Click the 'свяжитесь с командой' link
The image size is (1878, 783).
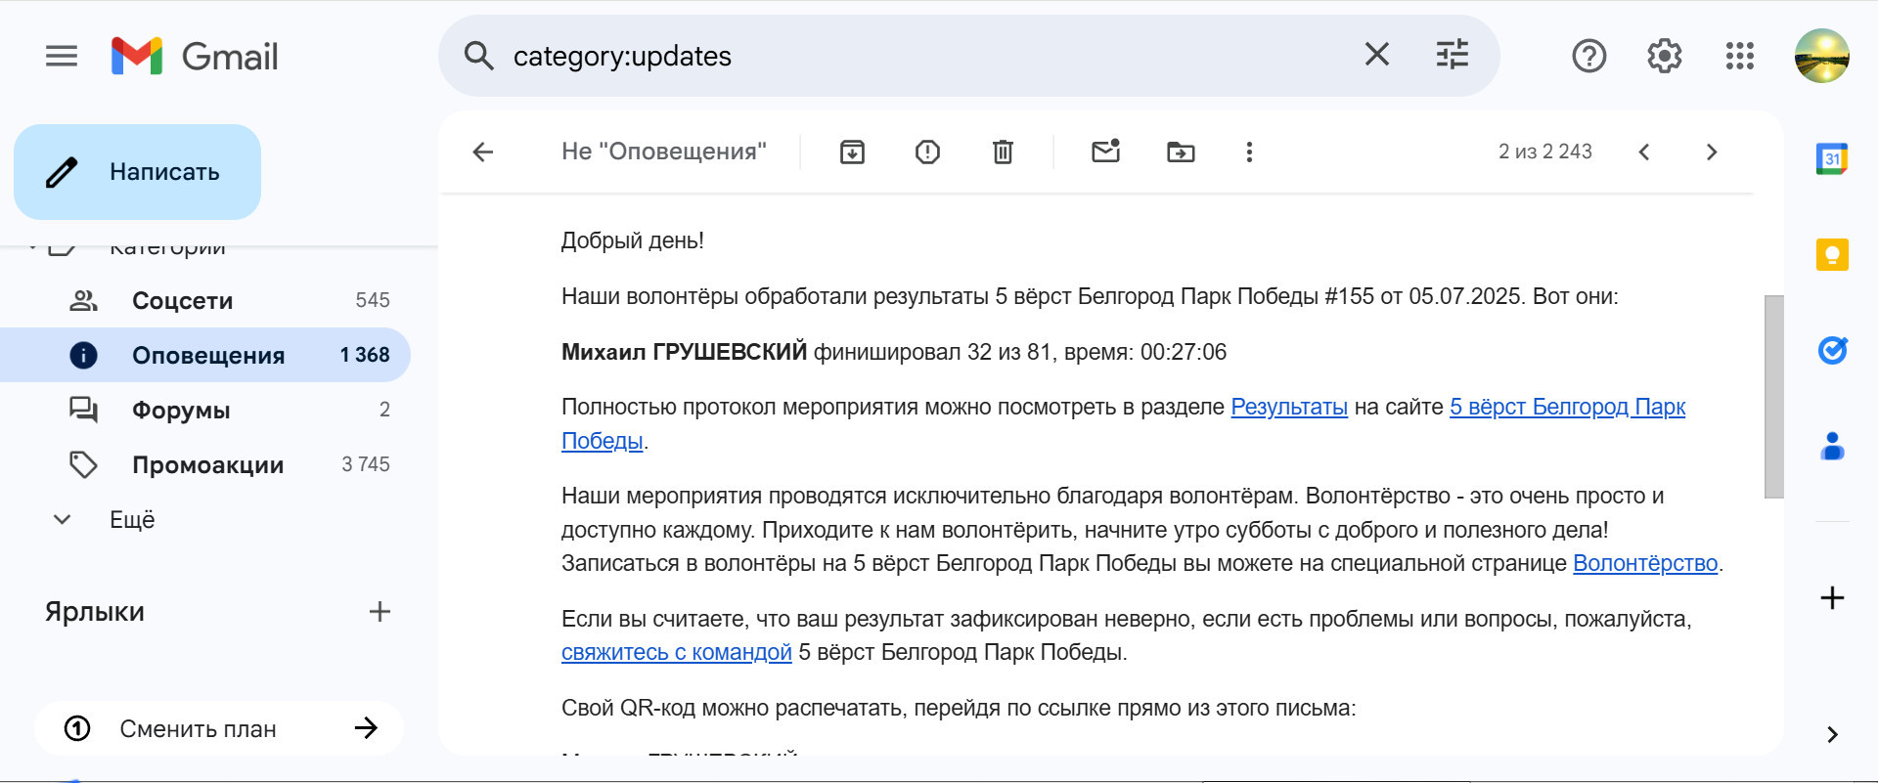(677, 652)
